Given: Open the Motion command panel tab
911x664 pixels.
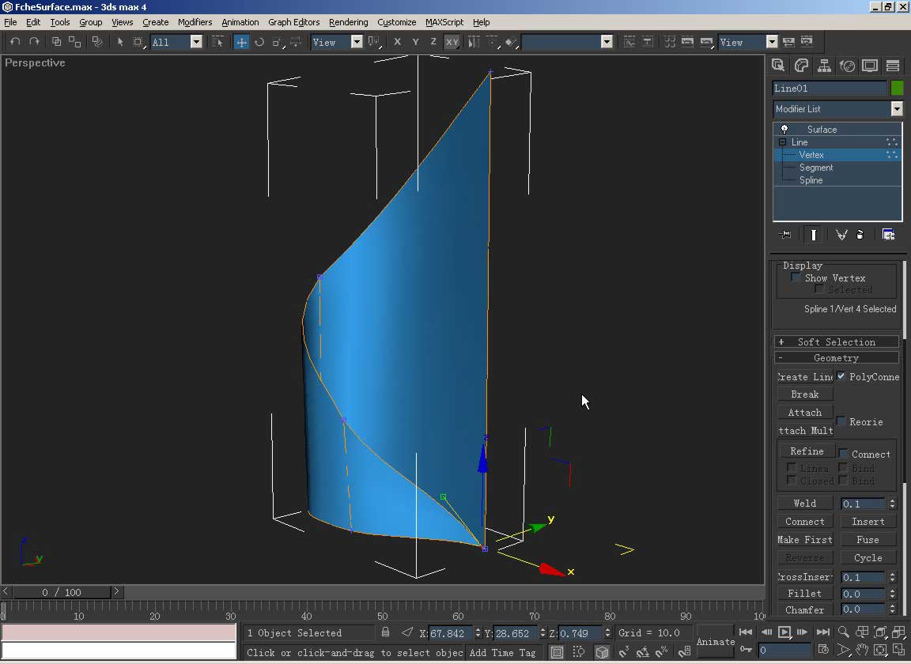Looking at the screenshot, I should (x=847, y=66).
